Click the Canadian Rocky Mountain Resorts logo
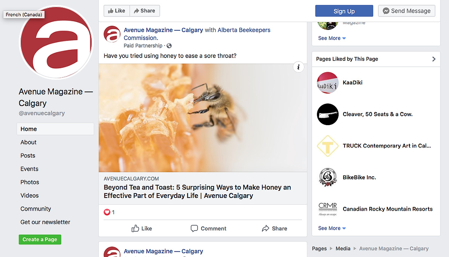449x257 pixels. point(327,209)
